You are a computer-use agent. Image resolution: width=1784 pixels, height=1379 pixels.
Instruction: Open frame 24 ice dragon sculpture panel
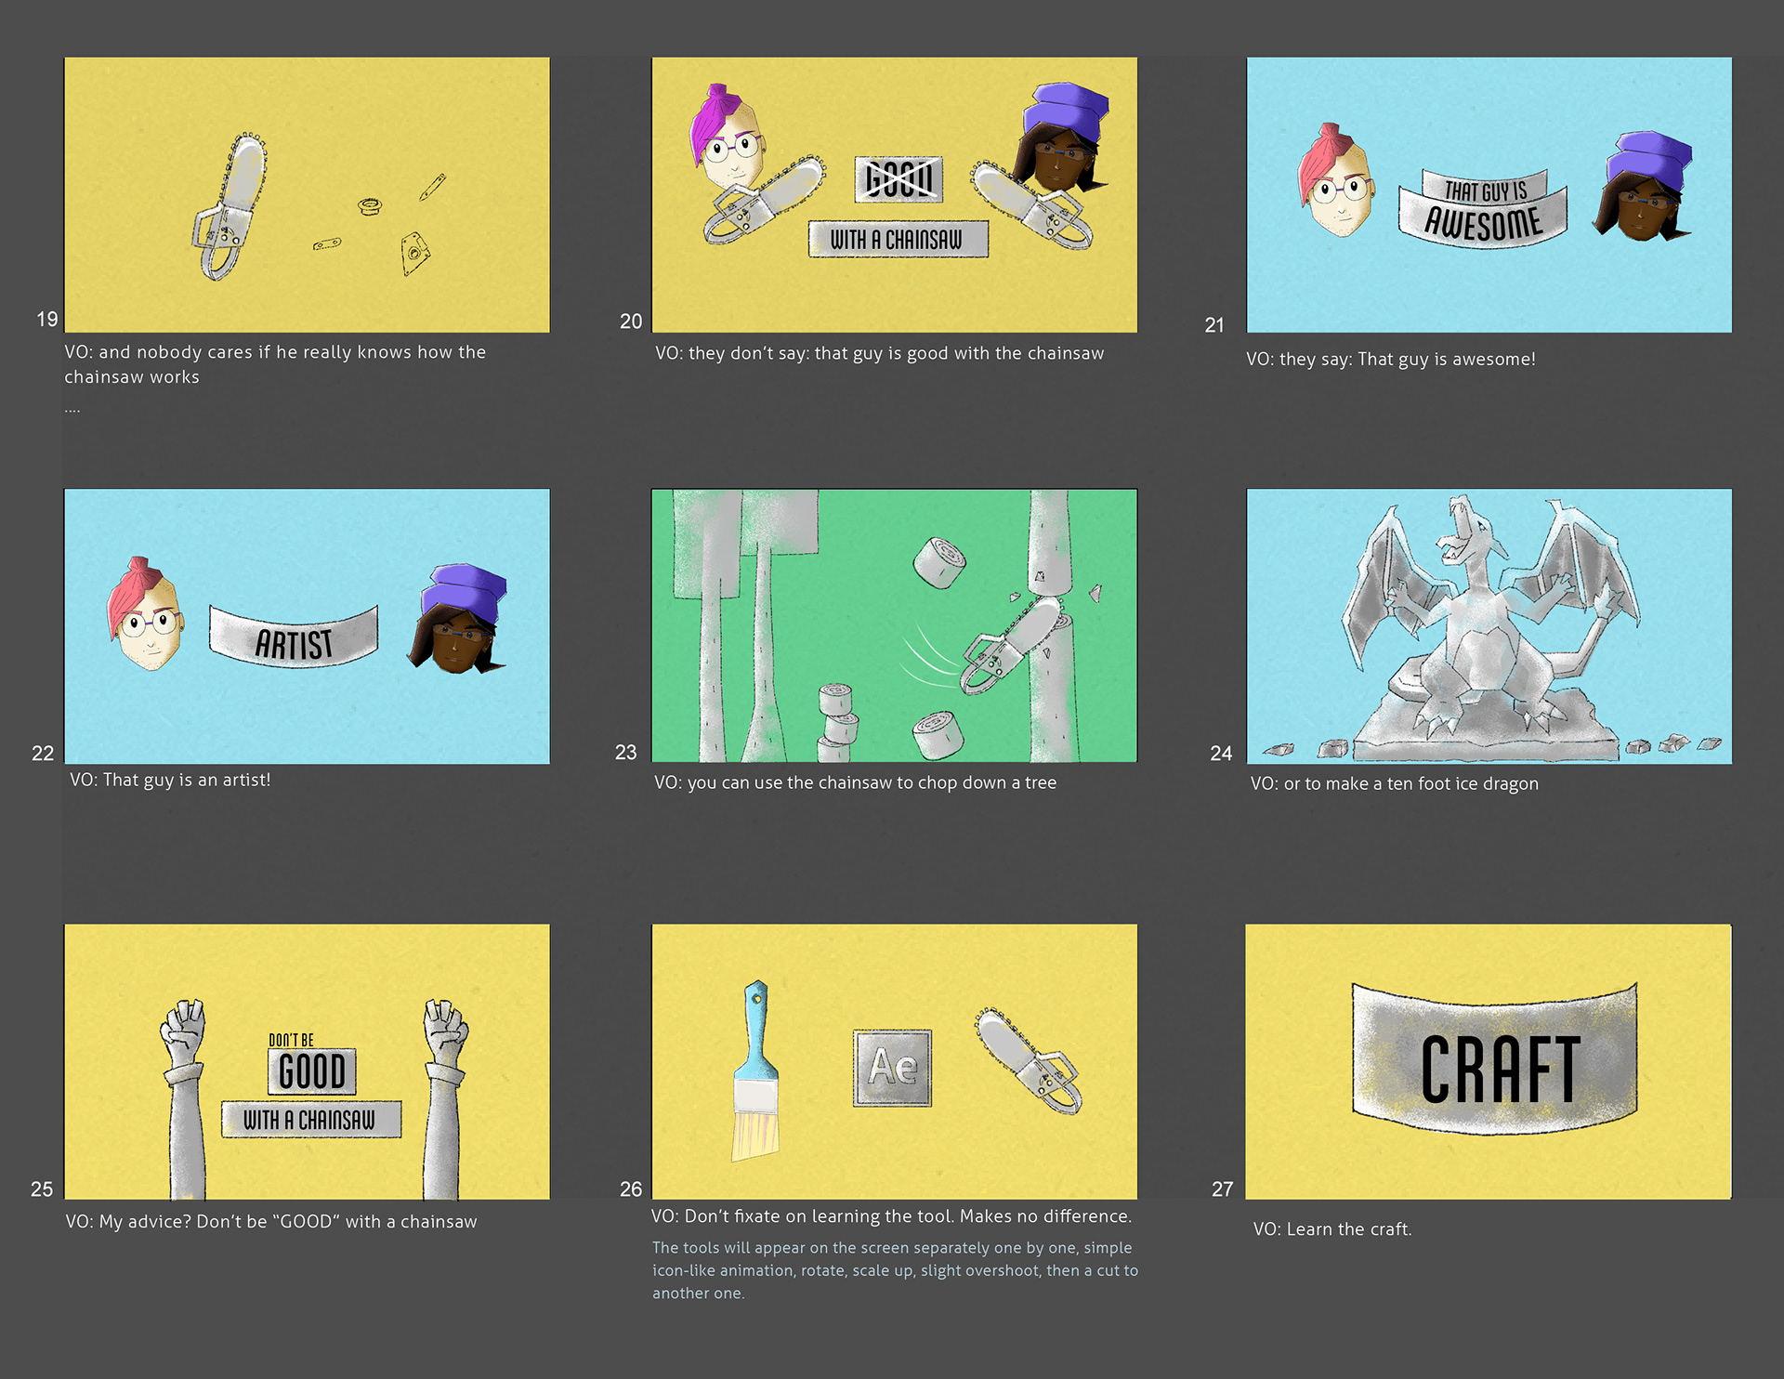click(x=1489, y=626)
